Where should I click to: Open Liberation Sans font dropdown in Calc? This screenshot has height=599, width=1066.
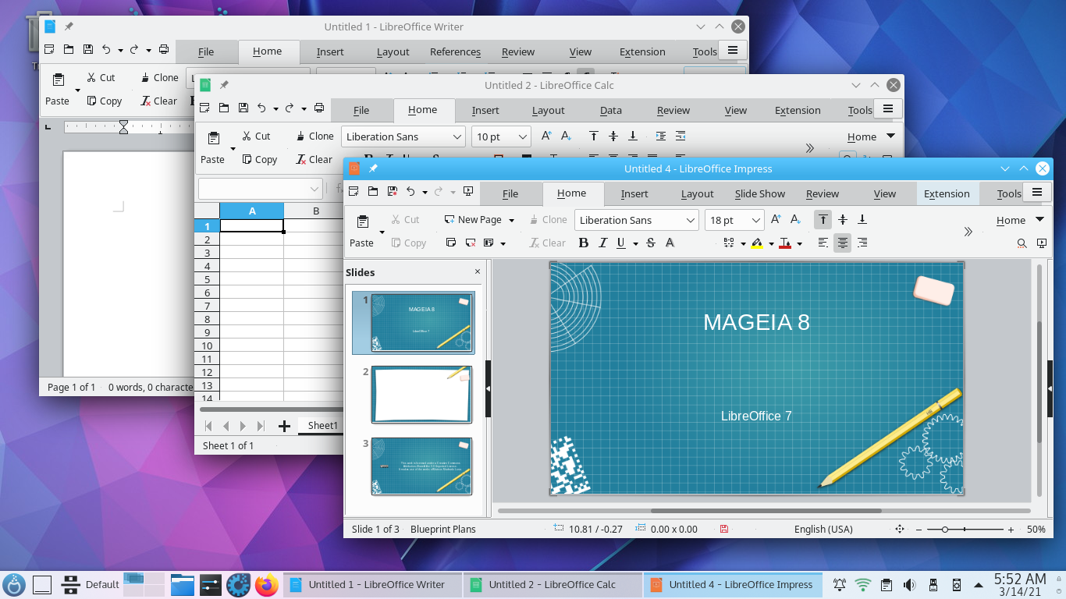(x=457, y=136)
